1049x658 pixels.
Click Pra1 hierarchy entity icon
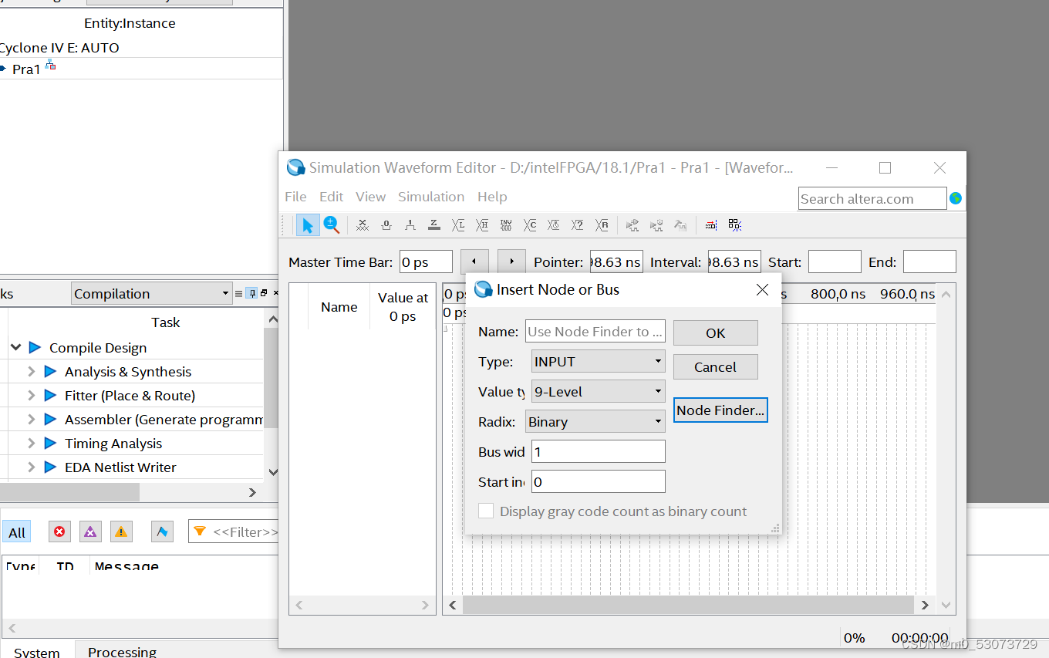[50, 66]
